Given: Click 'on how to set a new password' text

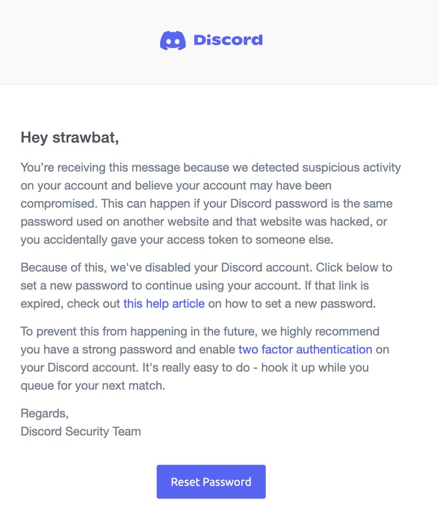Looking at the screenshot, I should [292, 304].
